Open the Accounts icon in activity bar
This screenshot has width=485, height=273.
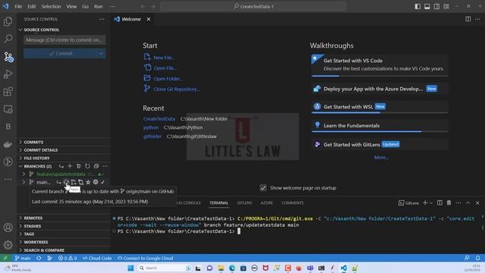coord(8,227)
